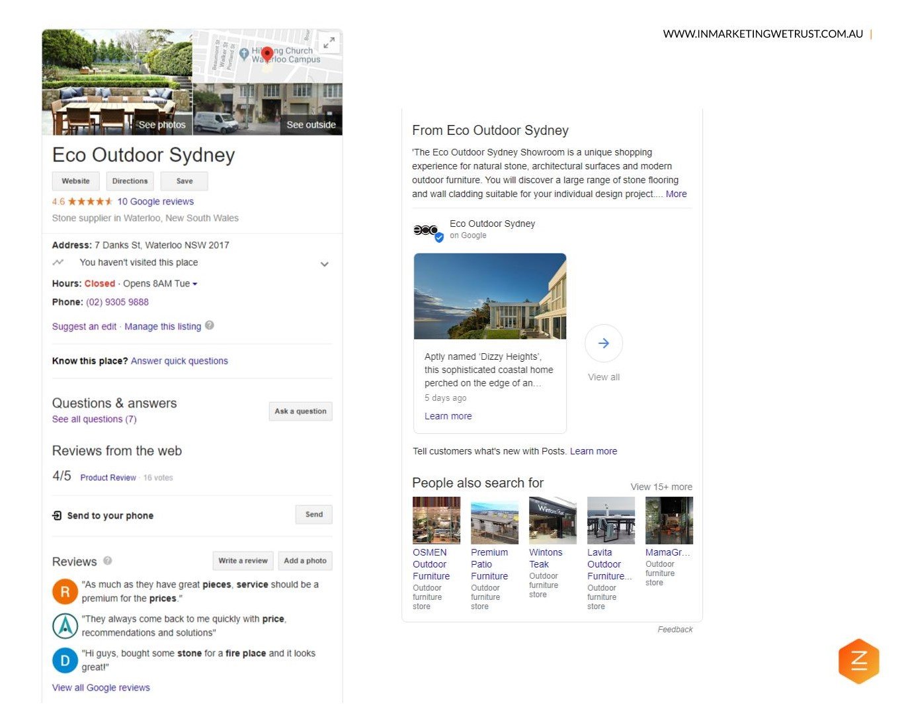Viewport: 904px width, 713px height.
Task: Click the Wintons Teak thumbnail
Action: [553, 521]
